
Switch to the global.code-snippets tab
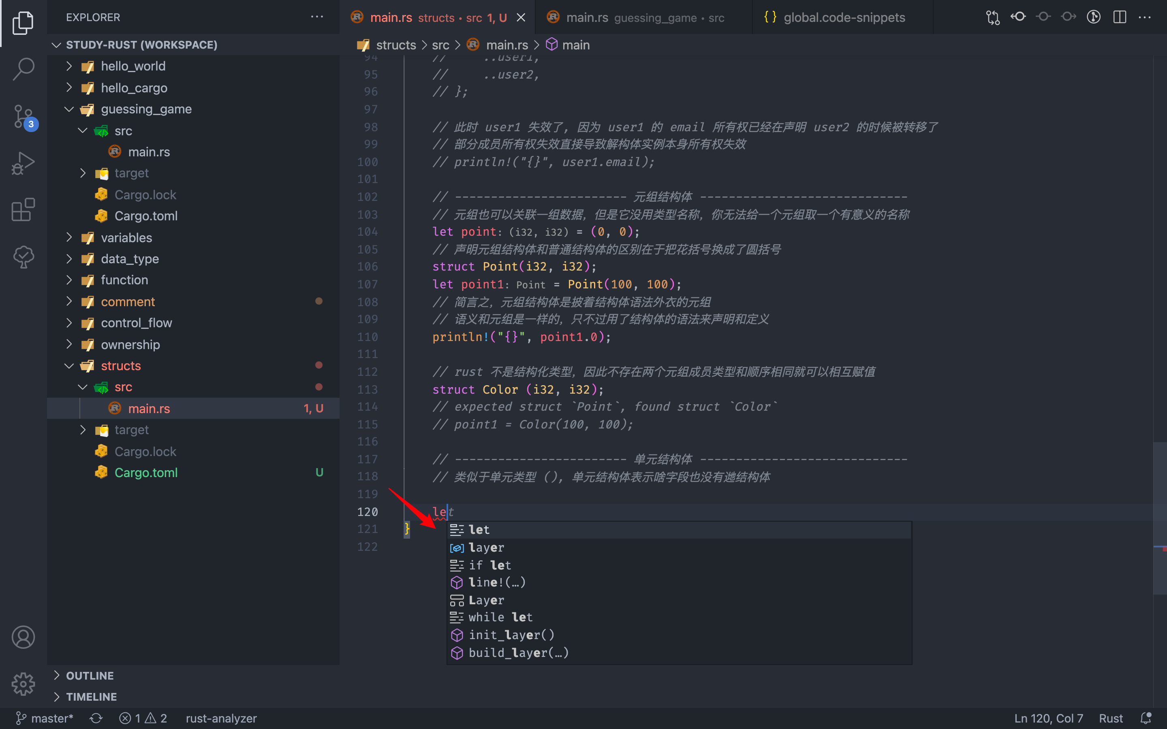(x=844, y=17)
